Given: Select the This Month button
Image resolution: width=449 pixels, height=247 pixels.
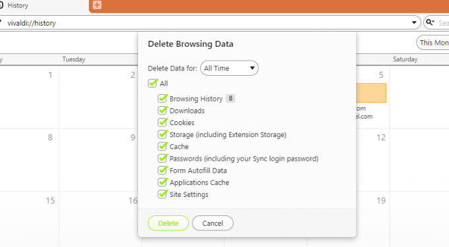Looking at the screenshot, I should [x=432, y=43].
